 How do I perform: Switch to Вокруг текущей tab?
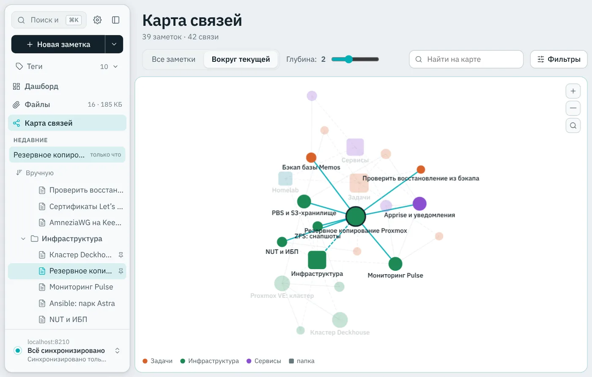241,59
